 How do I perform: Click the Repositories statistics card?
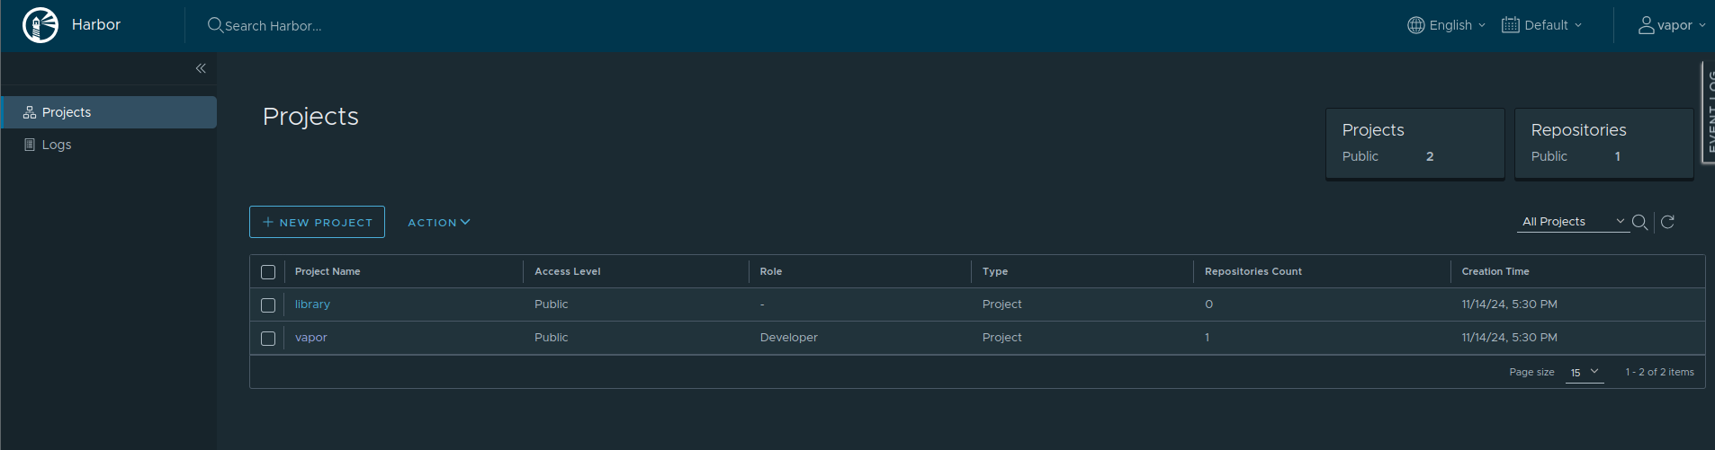(1604, 144)
